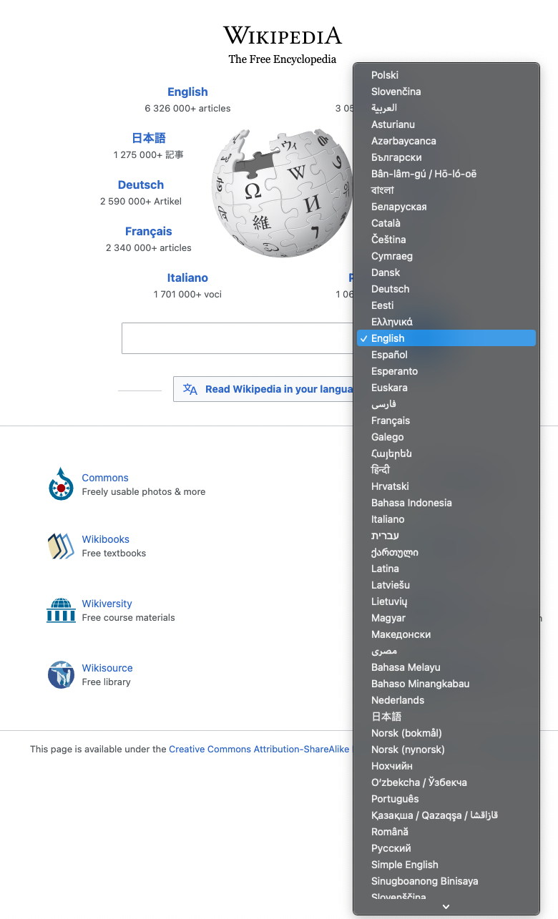Click the Commons logo icon
Image resolution: width=558 pixels, height=919 pixels.
tap(61, 484)
